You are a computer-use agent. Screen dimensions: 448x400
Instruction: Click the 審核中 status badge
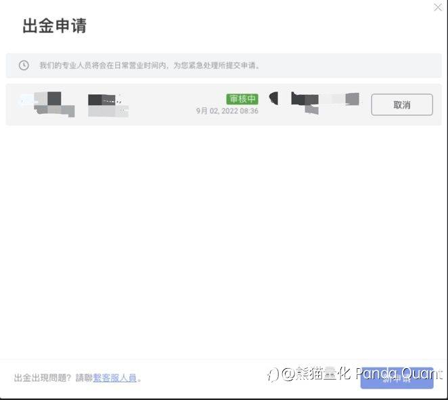[242, 99]
